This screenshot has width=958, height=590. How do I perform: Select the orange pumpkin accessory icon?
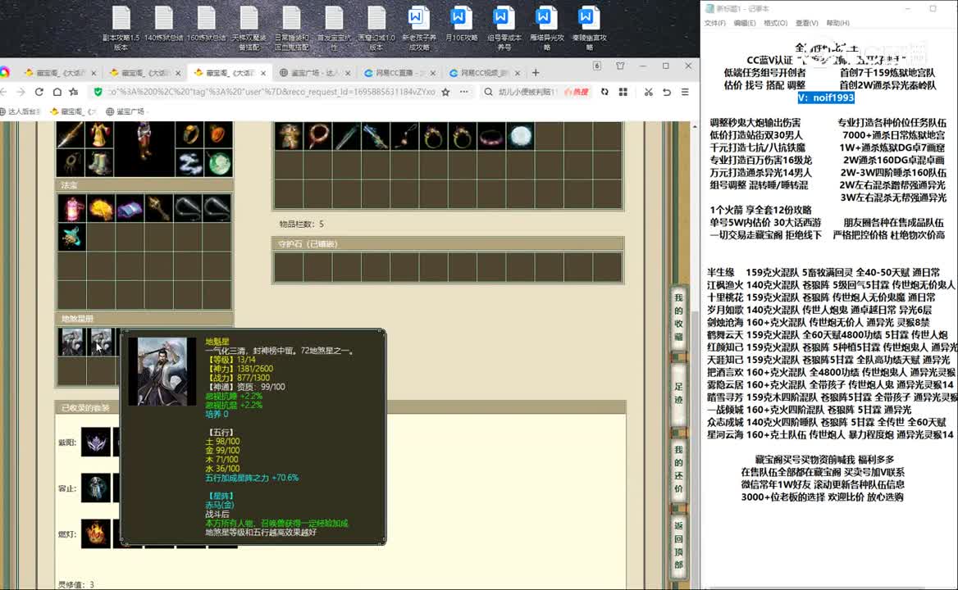point(218,135)
